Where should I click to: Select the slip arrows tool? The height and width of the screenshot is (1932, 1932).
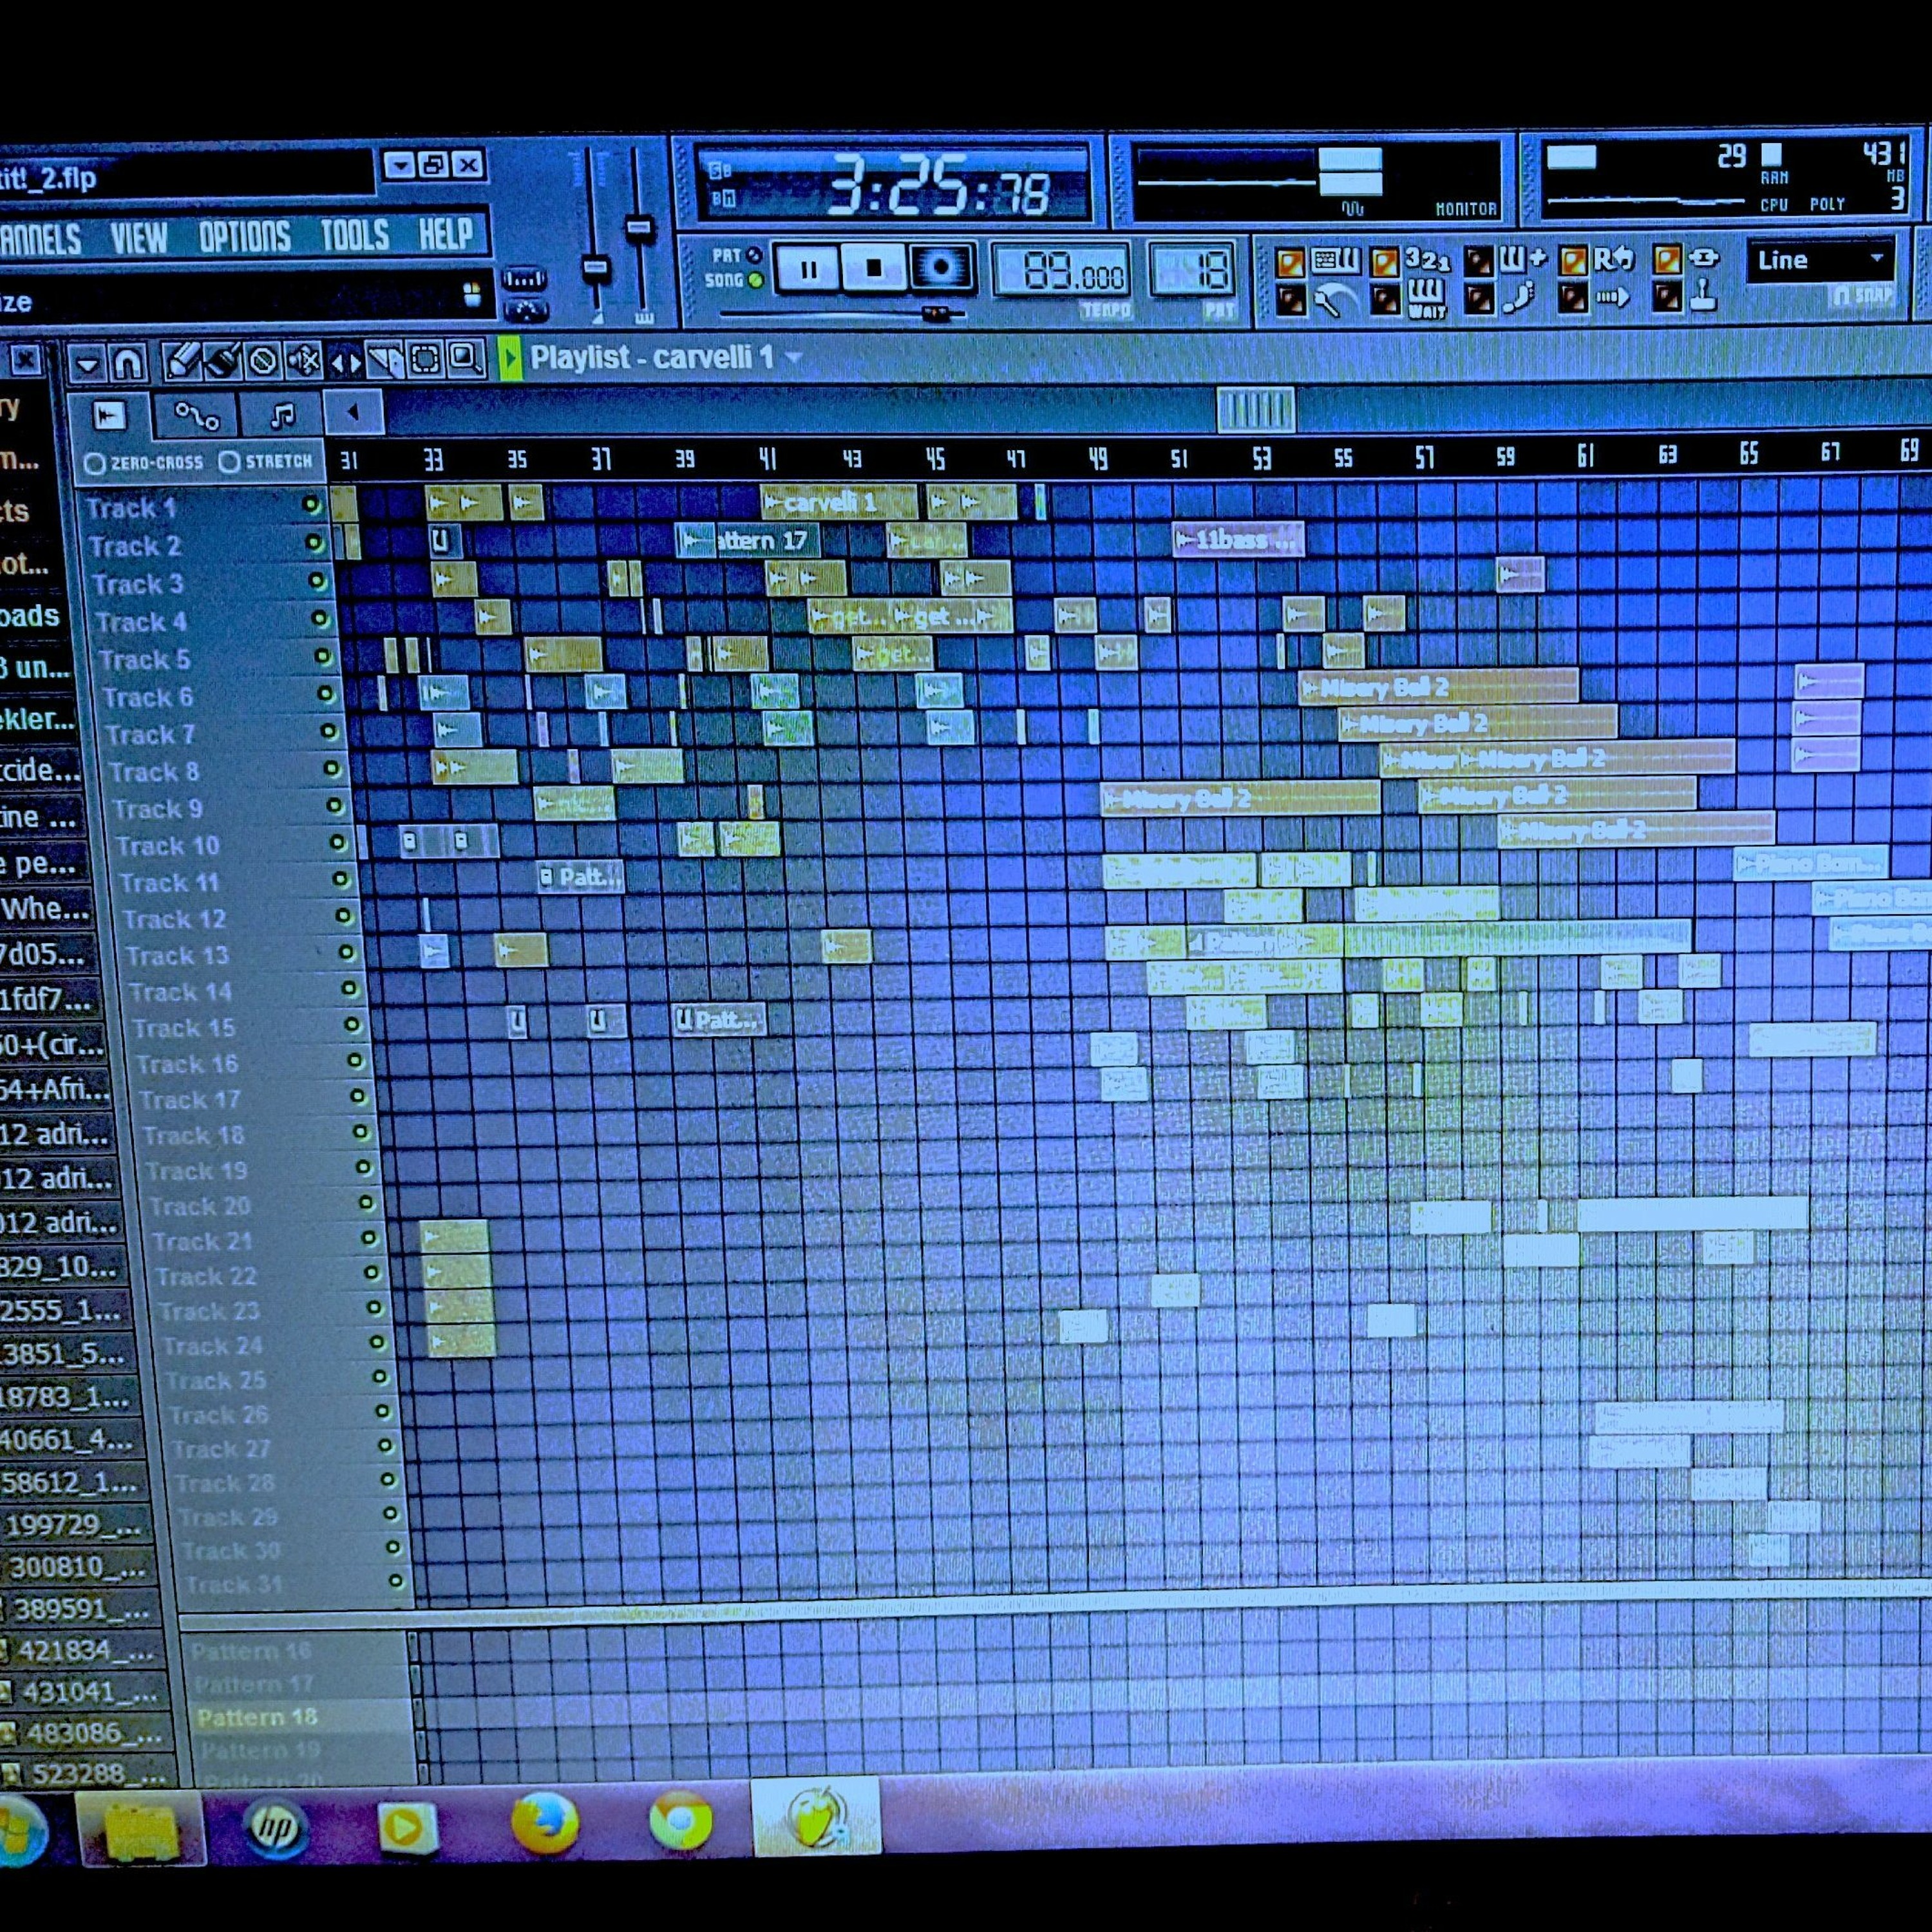pyautogui.click(x=345, y=362)
